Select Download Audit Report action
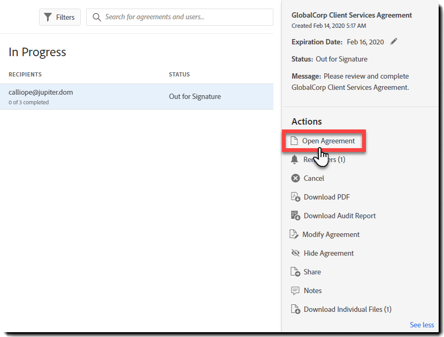The image size is (444, 337). tap(340, 216)
